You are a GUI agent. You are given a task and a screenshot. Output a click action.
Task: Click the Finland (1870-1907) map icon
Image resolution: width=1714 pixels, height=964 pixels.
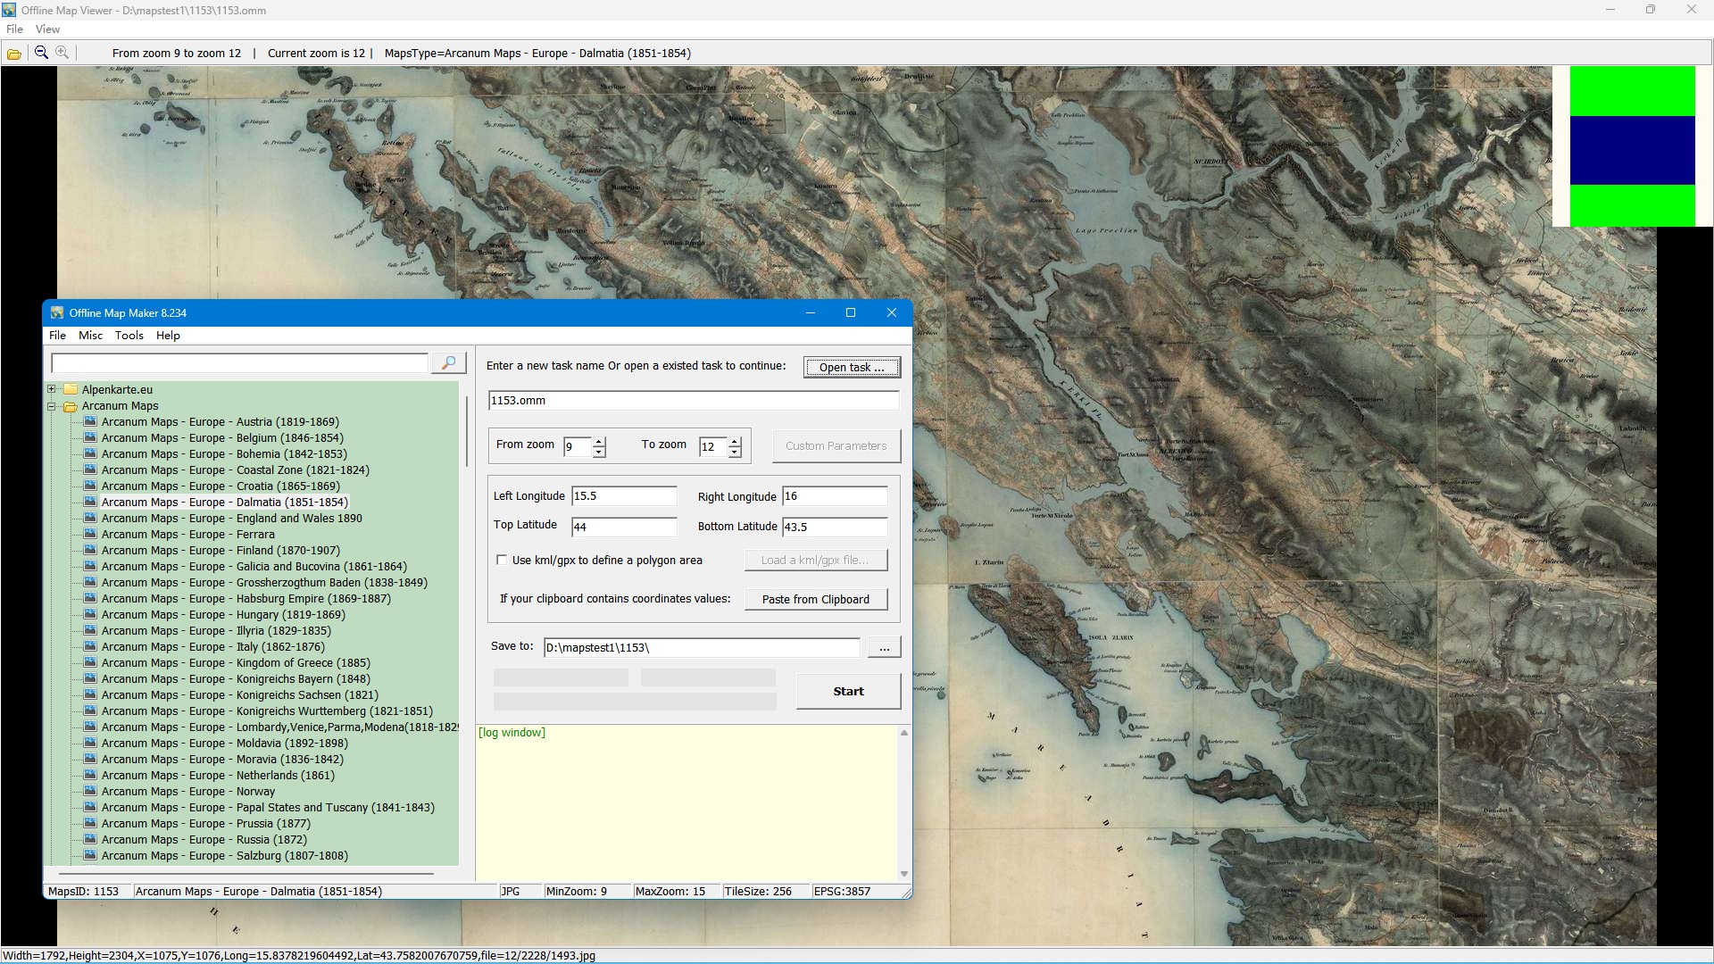(x=90, y=550)
